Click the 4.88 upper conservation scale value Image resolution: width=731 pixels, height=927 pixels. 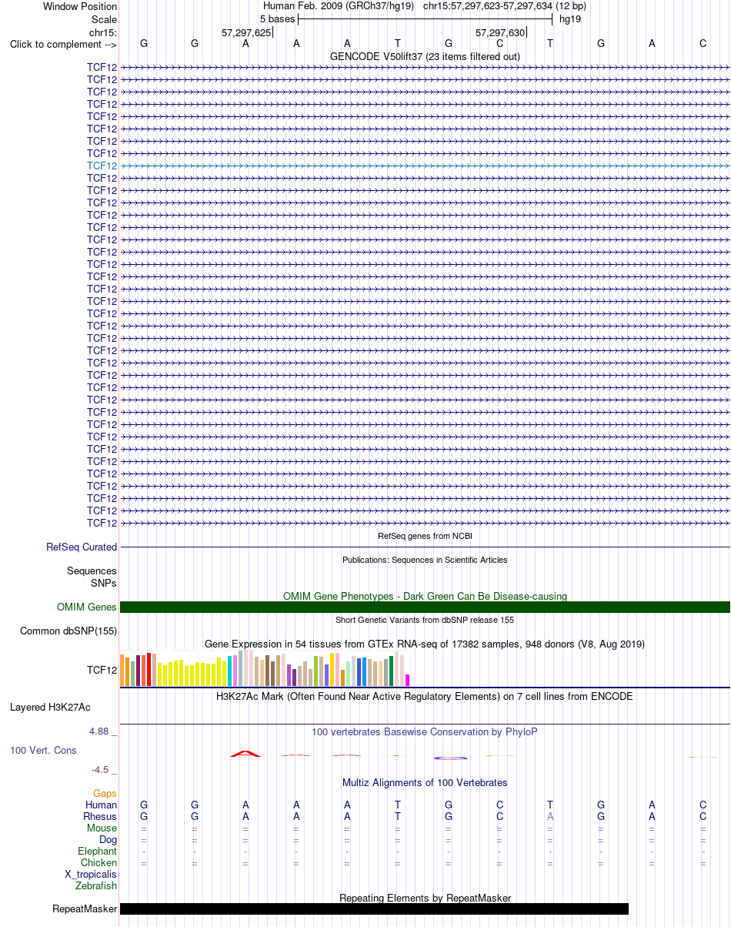[x=101, y=731]
